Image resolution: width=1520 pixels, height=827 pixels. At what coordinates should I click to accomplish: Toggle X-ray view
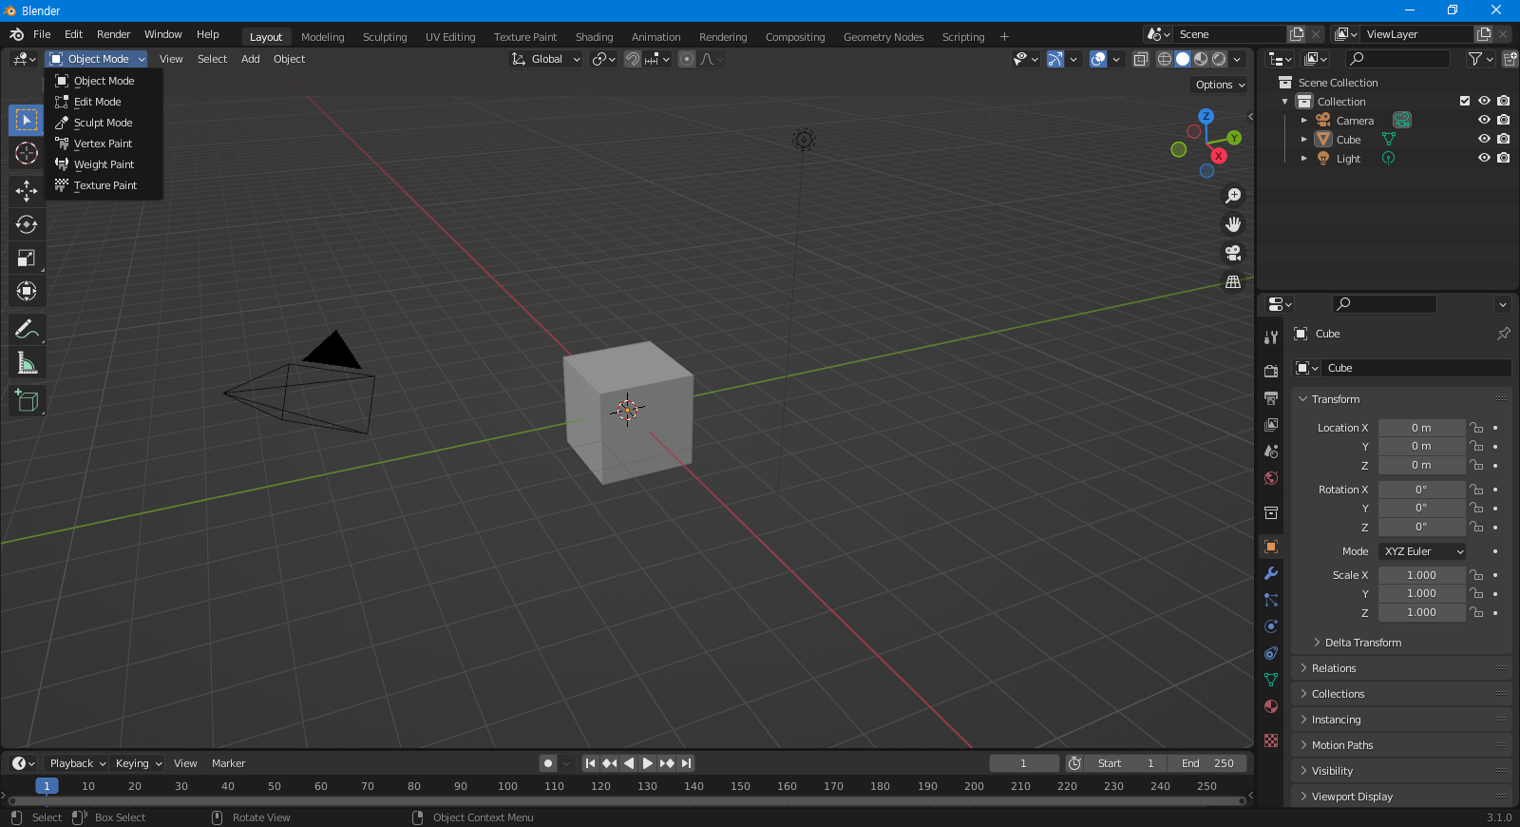[x=1140, y=59]
